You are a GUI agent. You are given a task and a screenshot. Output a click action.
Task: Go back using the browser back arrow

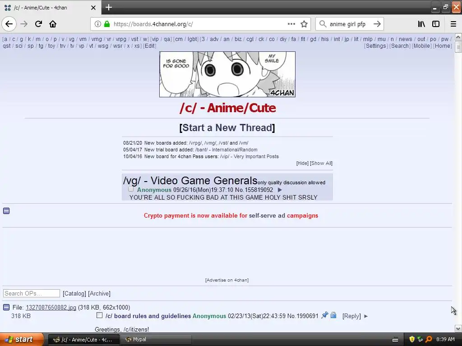[x=9, y=24]
